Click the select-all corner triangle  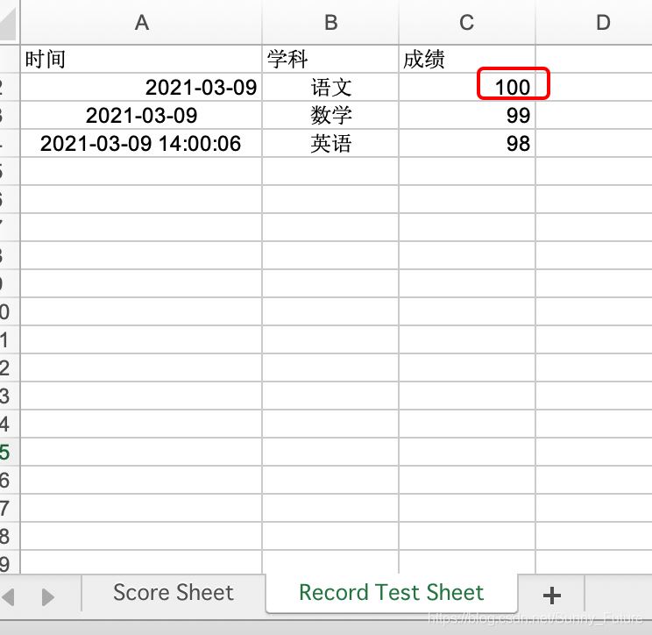coord(8,25)
